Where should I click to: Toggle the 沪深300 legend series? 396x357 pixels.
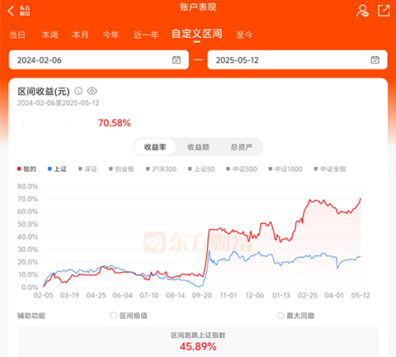pyautogui.click(x=161, y=169)
